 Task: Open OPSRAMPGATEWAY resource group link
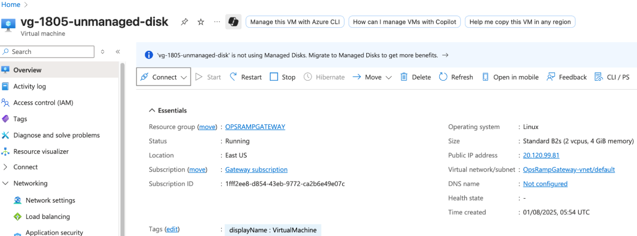tap(255, 127)
